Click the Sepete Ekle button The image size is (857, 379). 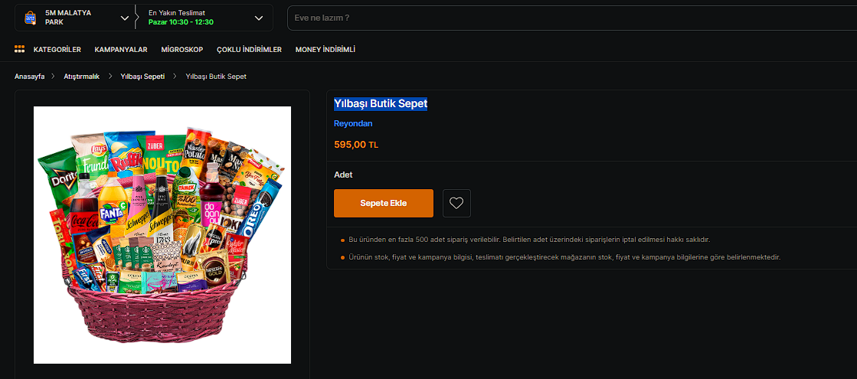[x=384, y=203]
